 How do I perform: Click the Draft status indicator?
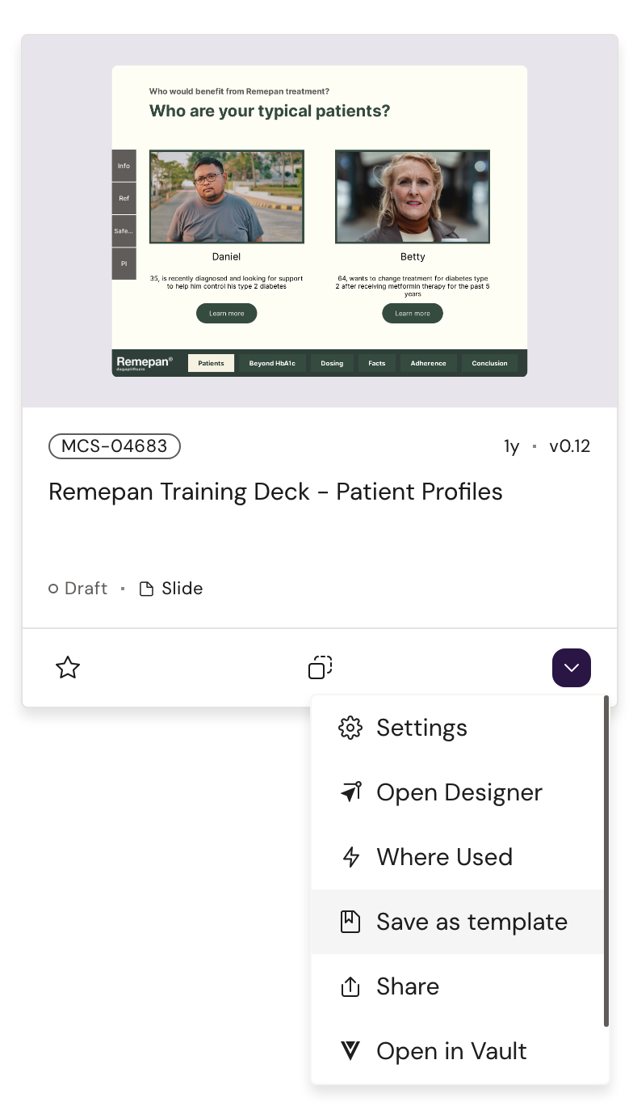(x=78, y=589)
